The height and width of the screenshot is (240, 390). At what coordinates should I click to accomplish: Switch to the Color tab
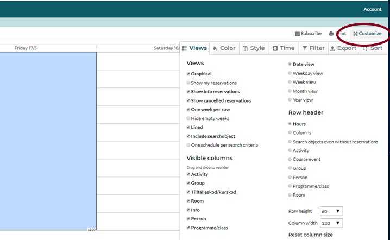point(224,48)
